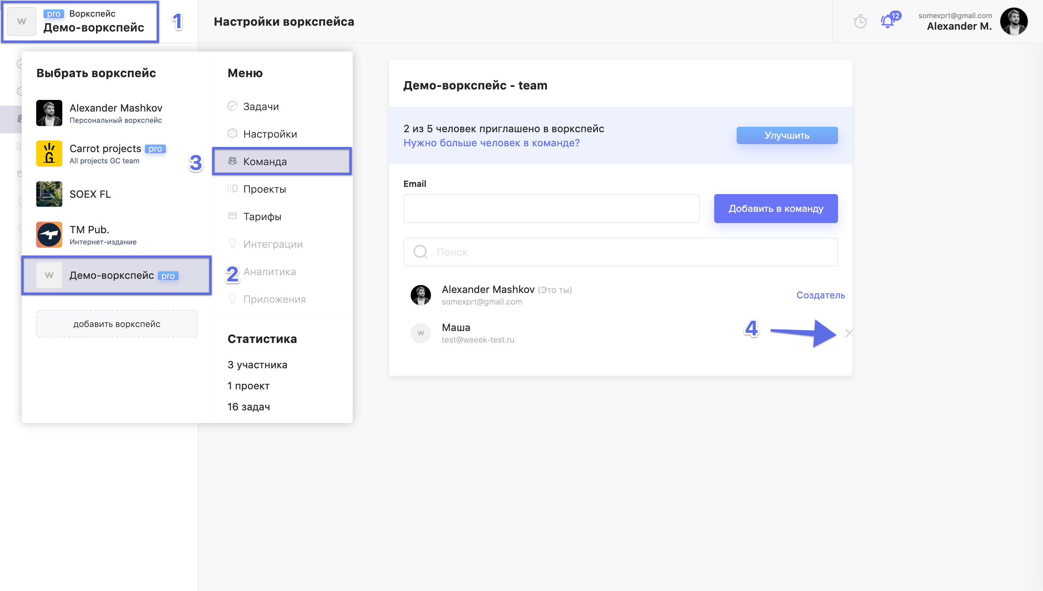Click Задачи check-circle icon in menu

[232, 106]
